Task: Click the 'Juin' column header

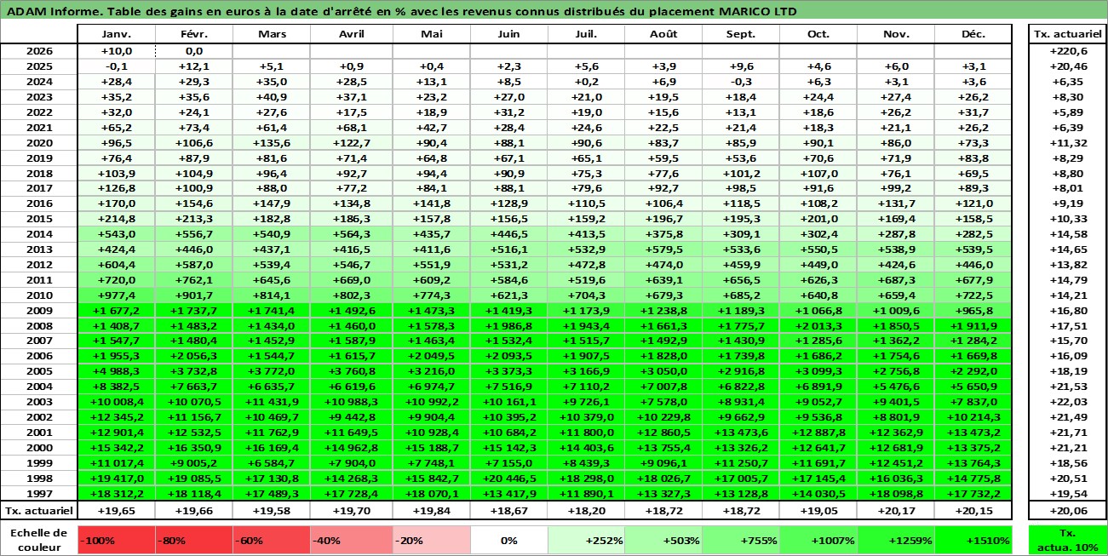Action: (508, 34)
